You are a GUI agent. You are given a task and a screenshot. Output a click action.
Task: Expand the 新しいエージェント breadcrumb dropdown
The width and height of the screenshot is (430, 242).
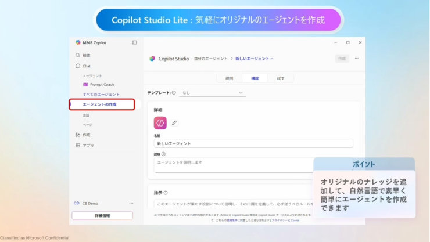click(272, 59)
